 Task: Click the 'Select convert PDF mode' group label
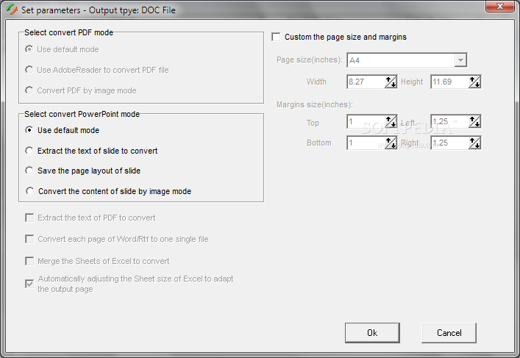68,32
